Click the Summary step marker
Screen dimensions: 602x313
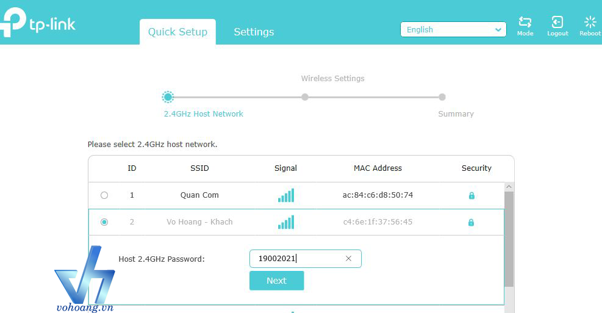coord(442,97)
